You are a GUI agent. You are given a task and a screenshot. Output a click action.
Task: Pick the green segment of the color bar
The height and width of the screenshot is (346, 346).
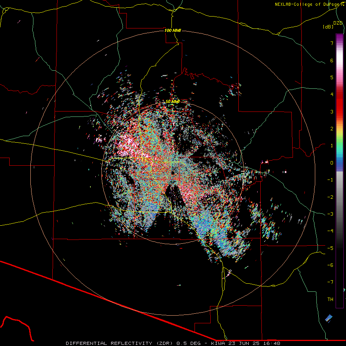339,141
